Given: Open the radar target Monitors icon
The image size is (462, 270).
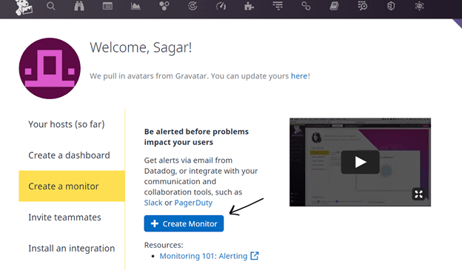Looking at the screenshot, I should click(192, 6).
